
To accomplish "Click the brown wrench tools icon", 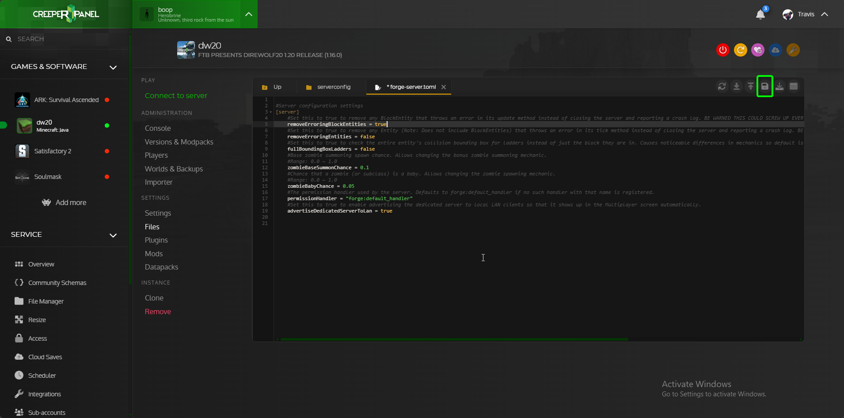I will coord(793,50).
